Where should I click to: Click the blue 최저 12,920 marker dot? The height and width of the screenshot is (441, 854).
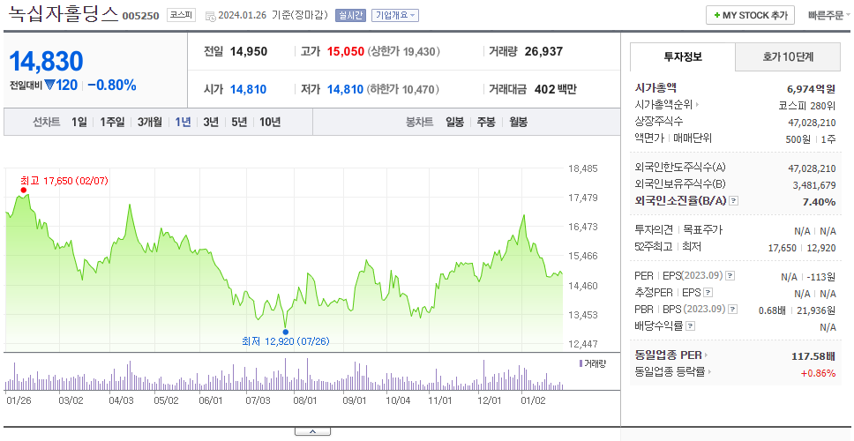285,332
